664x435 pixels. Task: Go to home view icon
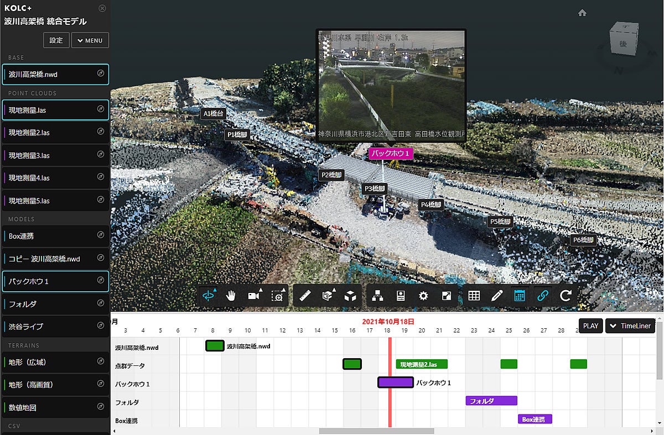[582, 13]
